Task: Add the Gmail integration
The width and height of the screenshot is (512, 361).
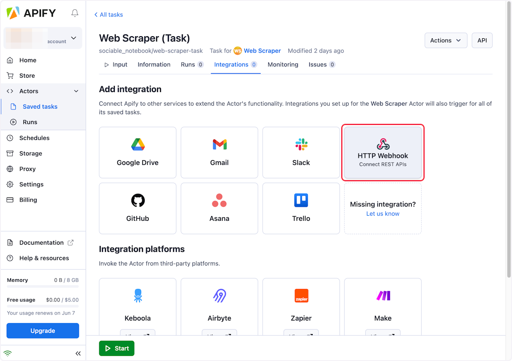Action: tap(219, 153)
